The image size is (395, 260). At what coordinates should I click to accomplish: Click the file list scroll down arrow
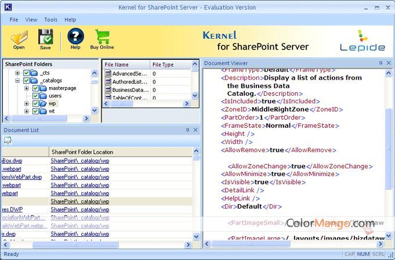(195, 95)
